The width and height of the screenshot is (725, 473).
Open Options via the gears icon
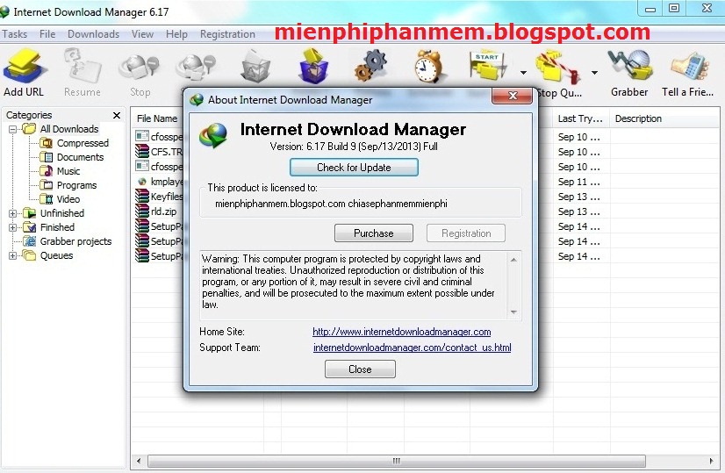point(370,67)
